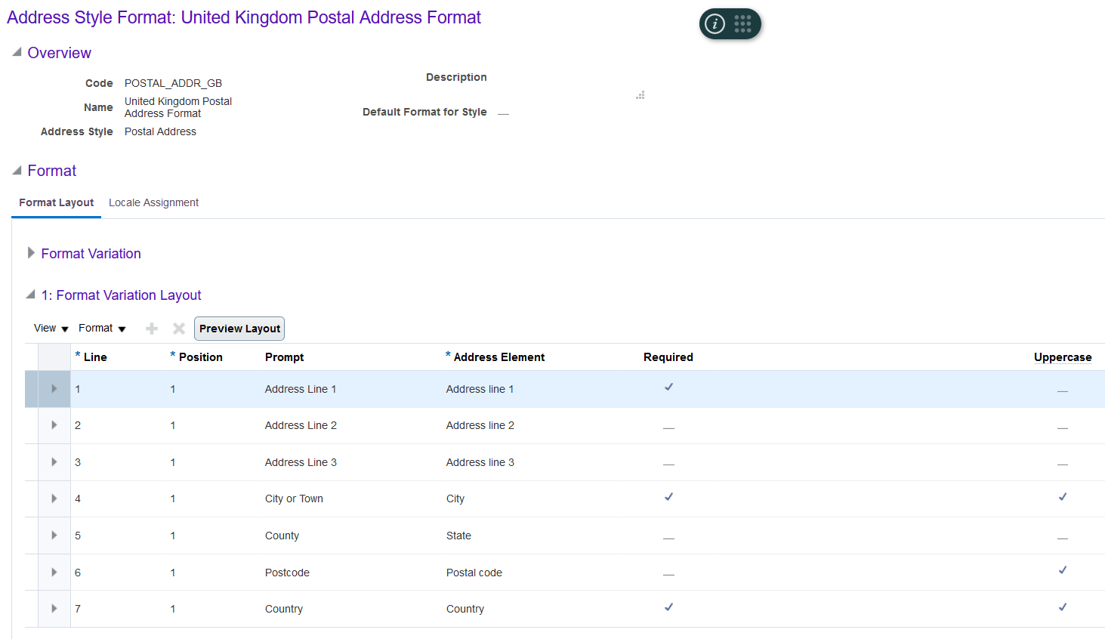Switch to the Locale Assignment tab
The image size is (1105, 639).
(x=153, y=202)
